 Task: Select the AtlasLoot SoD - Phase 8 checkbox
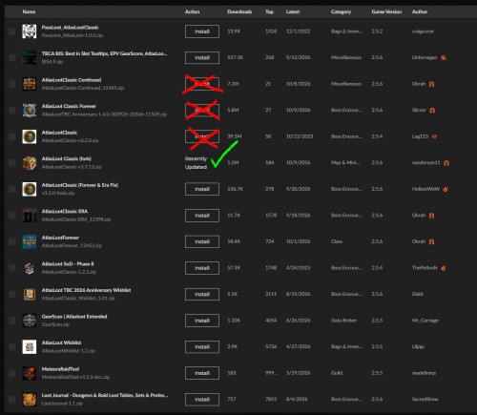[x=12, y=268]
